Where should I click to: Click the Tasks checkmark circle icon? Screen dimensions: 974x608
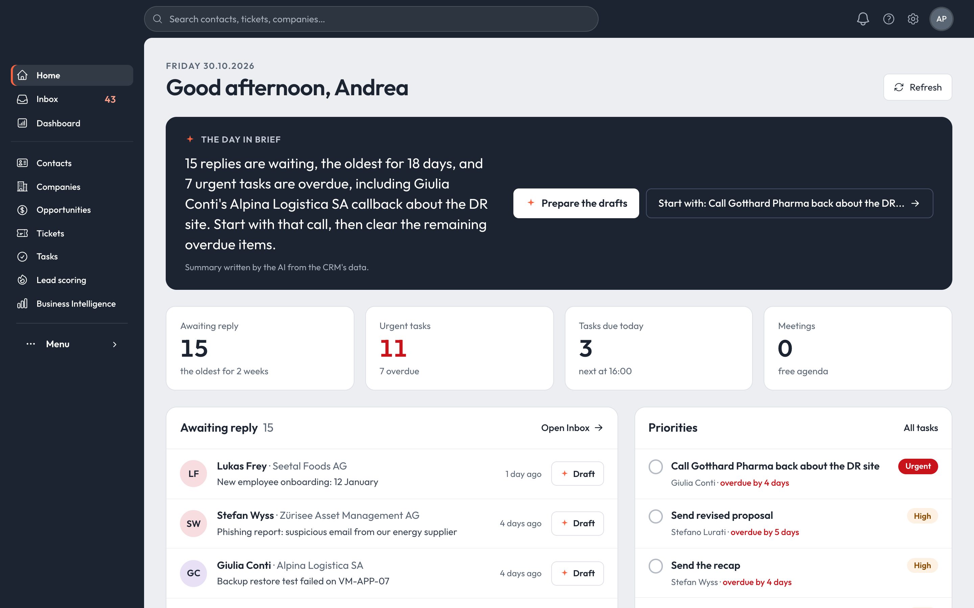(x=23, y=257)
